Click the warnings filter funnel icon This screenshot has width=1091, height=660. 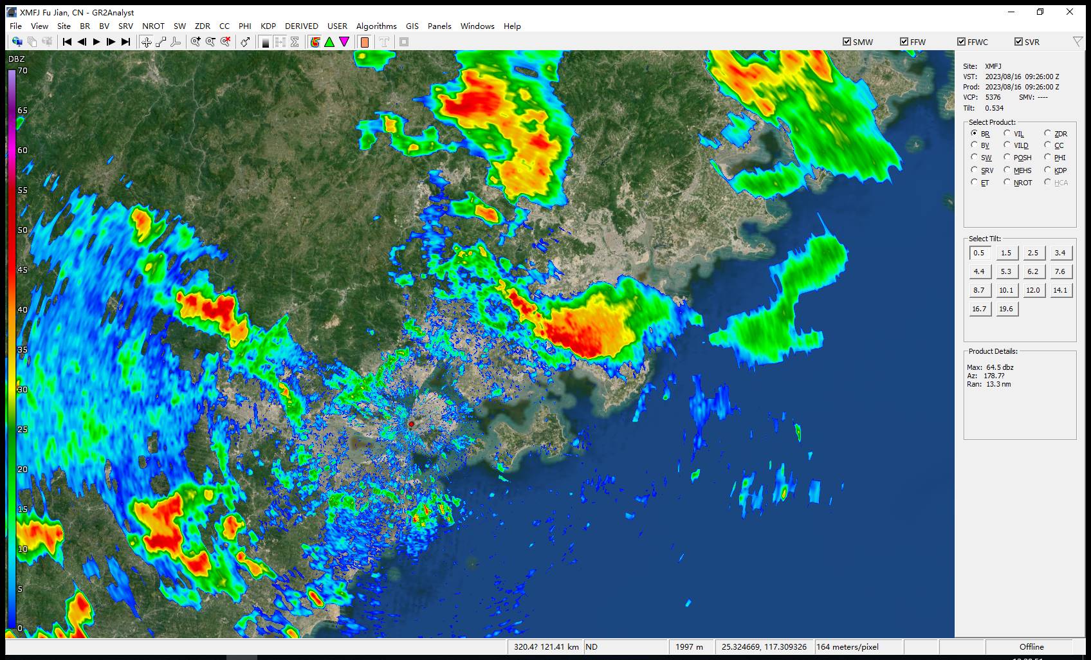[x=1078, y=42]
